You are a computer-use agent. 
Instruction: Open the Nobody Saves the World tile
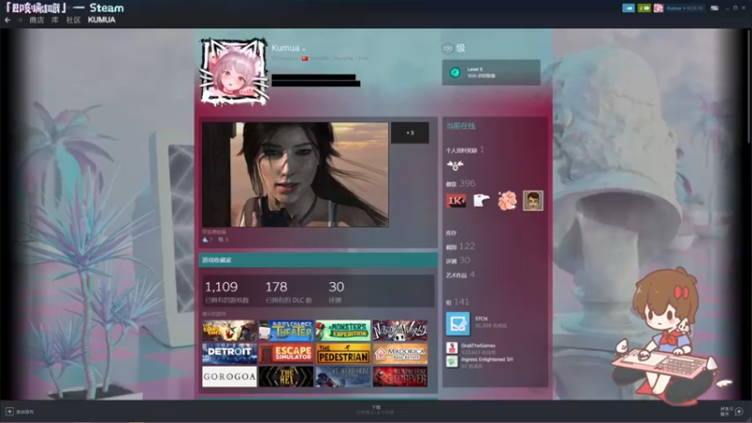point(400,331)
